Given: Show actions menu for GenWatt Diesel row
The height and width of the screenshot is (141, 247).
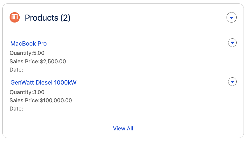Looking at the screenshot, I should pos(232,82).
